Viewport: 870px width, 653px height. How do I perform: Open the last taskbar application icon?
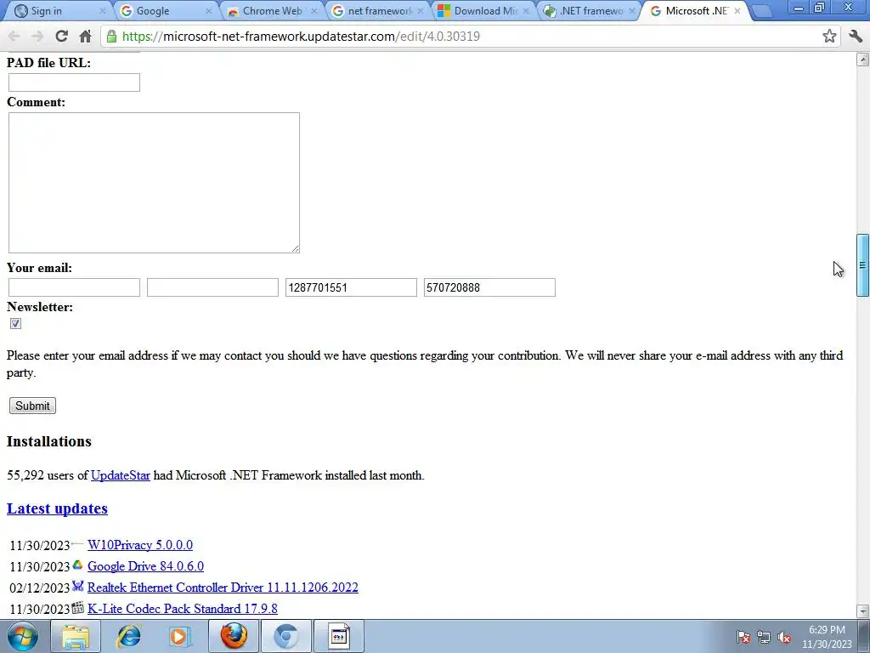tap(339, 636)
